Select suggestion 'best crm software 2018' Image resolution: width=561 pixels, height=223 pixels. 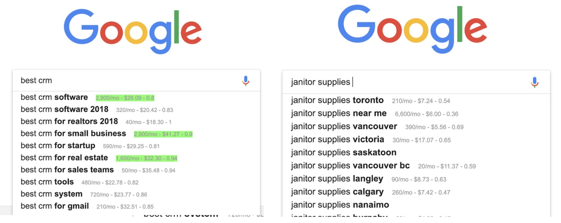(64, 109)
